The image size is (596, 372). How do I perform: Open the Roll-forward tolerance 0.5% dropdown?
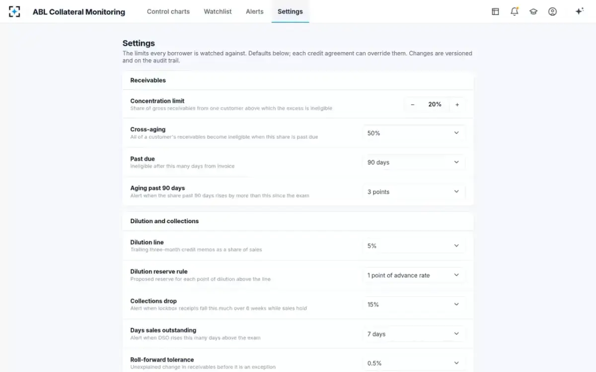(414, 363)
